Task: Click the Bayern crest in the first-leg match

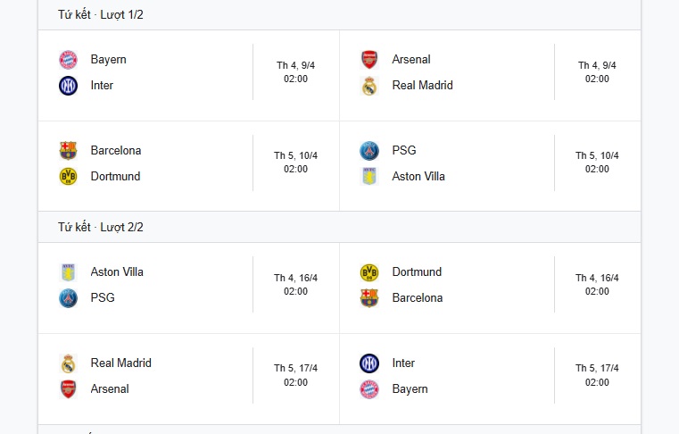Action: [x=68, y=60]
